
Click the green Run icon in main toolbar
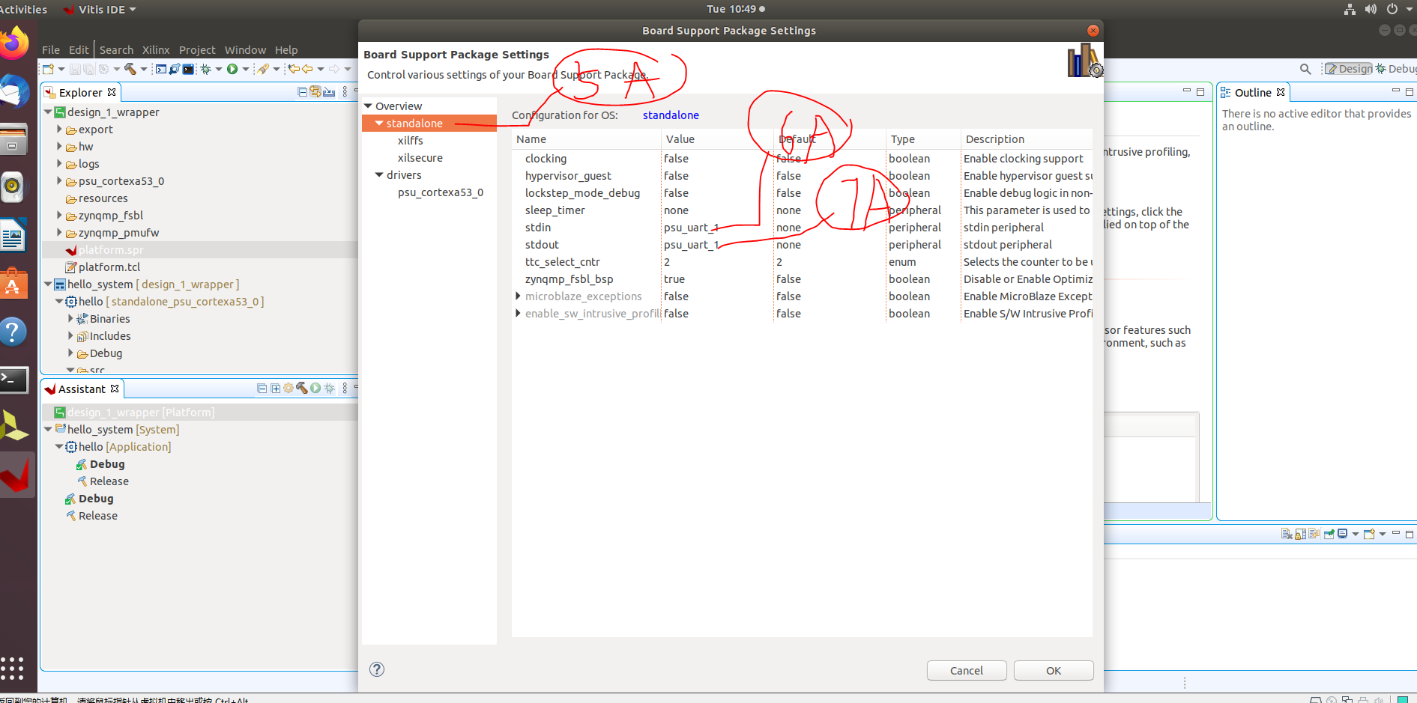[232, 69]
